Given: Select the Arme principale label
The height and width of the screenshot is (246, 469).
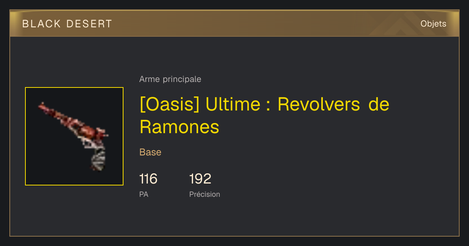Looking at the screenshot, I should pyautogui.click(x=170, y=79).
